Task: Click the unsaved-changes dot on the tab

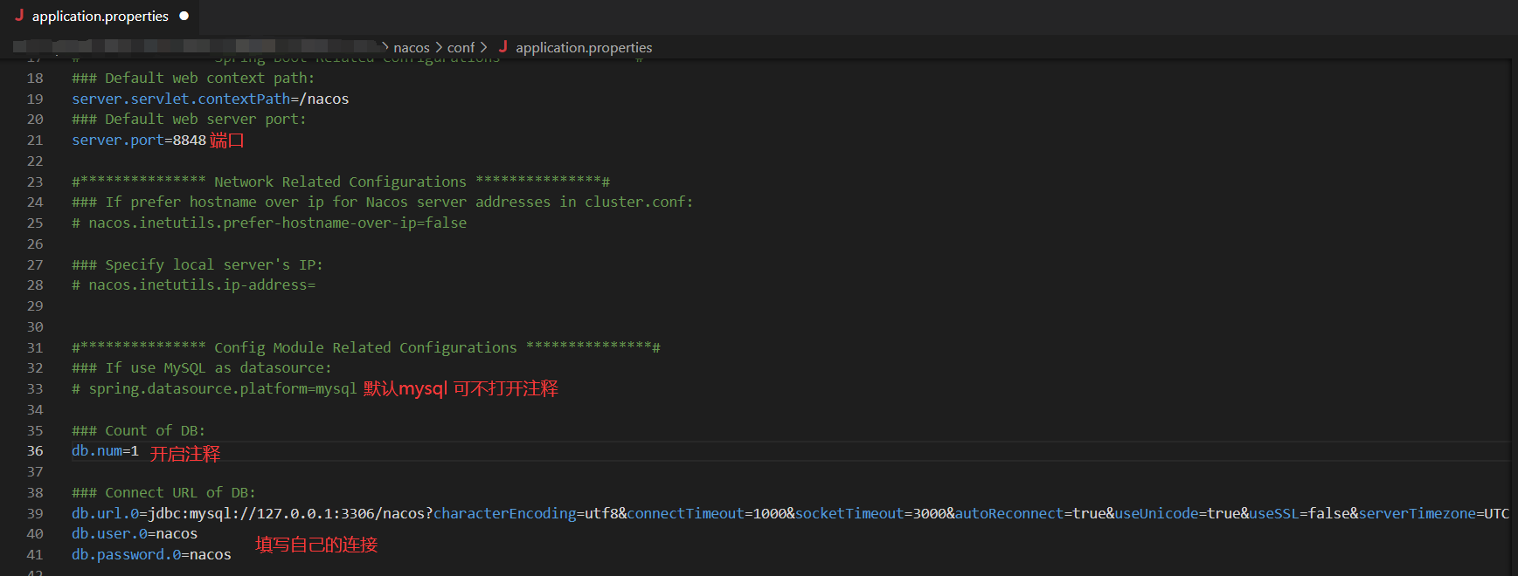Action: point(184,16)
